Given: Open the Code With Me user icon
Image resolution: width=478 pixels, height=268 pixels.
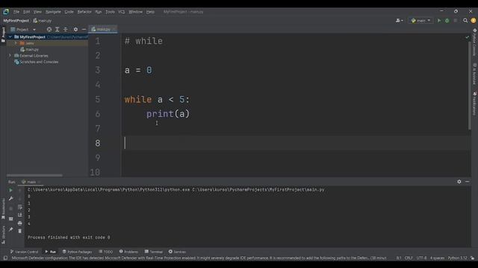Looking at the screenshot, I should point(399,21).
